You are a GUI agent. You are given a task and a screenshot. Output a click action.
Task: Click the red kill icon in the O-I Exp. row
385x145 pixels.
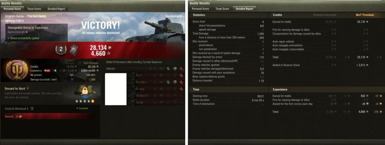(x=181, y=89)
